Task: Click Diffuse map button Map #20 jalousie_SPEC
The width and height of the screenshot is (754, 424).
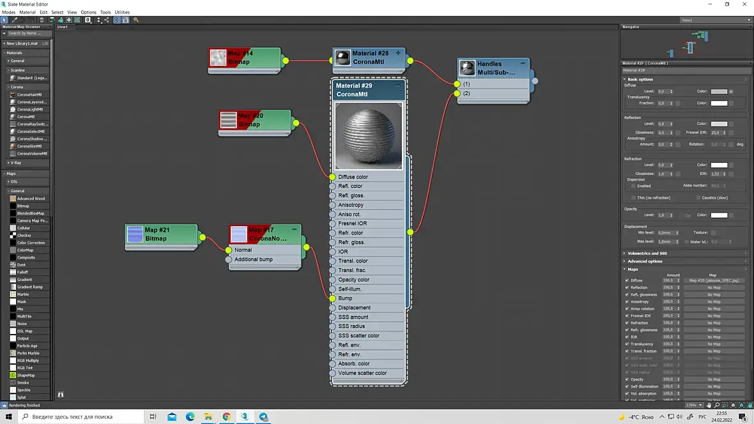Action: [714, 280]
